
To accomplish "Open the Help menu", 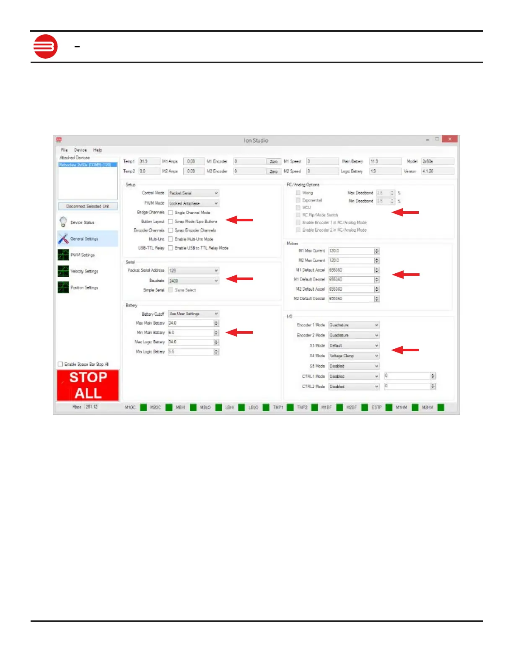I will 98,150.
